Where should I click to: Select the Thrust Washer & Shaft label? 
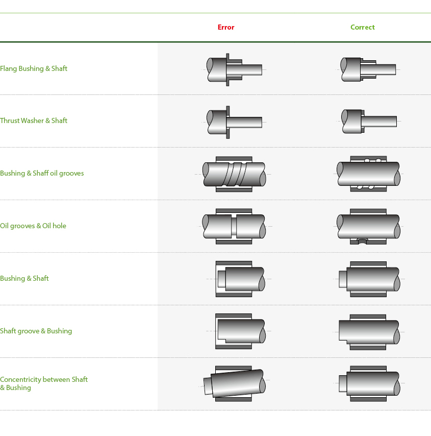[x=34, y=121]
